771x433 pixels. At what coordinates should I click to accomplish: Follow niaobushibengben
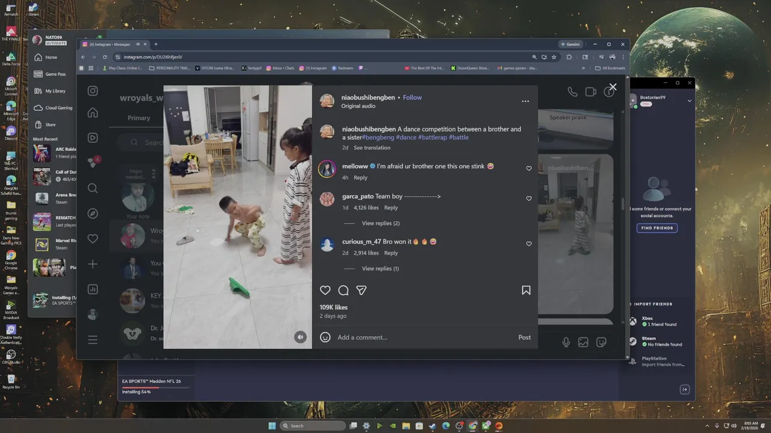[412, 97]
